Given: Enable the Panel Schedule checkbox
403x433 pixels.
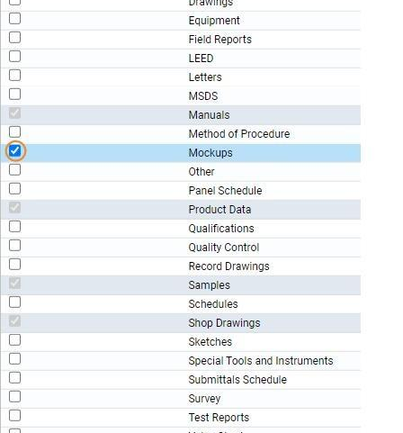Looking at the screenshot, I should (14, 189).
